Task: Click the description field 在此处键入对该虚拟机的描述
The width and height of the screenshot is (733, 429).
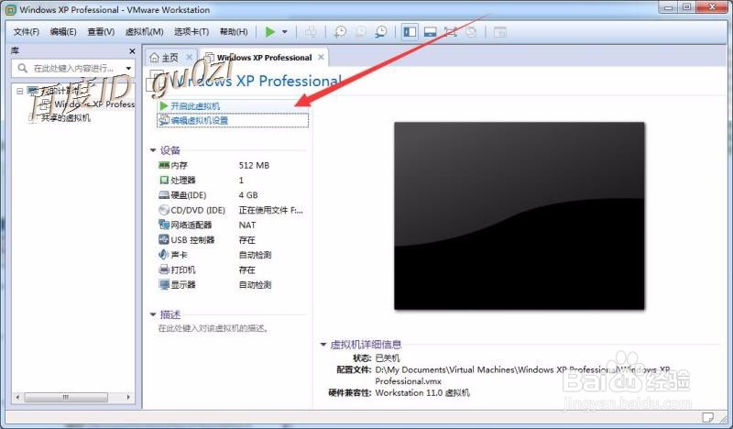Action: point(213,328)
